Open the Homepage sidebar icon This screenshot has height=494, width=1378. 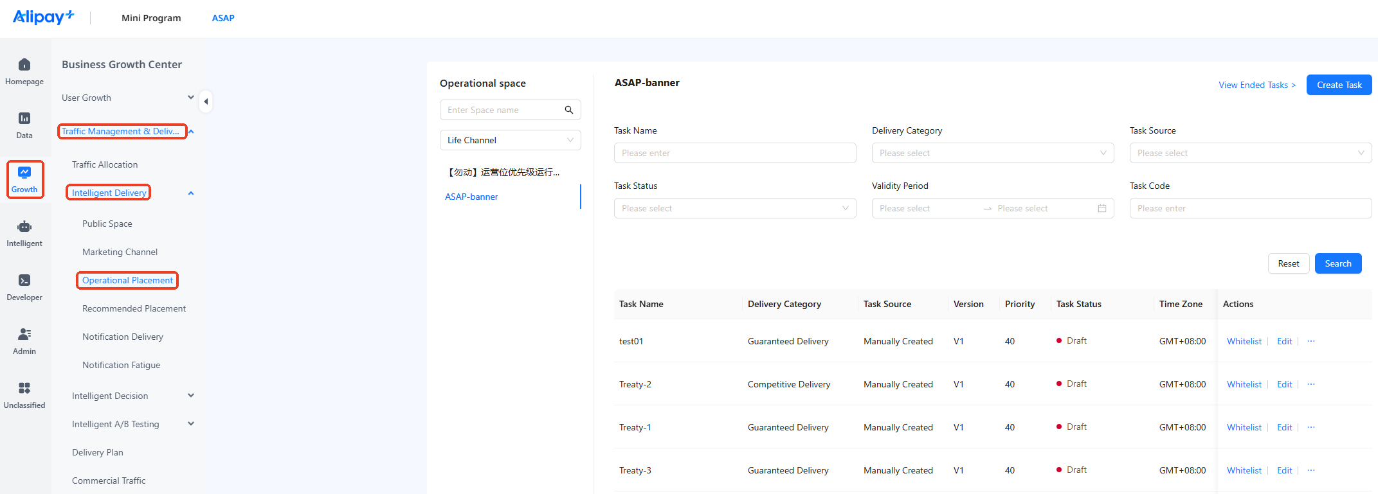click(x=24, y=64)
